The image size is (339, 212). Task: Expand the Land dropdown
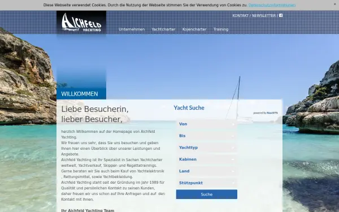coord(207,171)
